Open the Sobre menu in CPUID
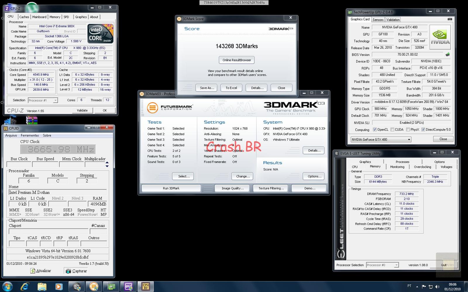468x292 pixels. (47, 135)
